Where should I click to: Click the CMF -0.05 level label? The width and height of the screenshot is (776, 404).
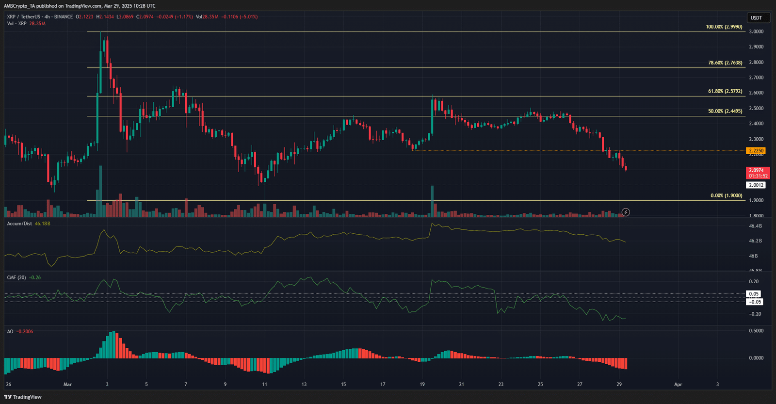pyautogui.click(x=755, y=302)
